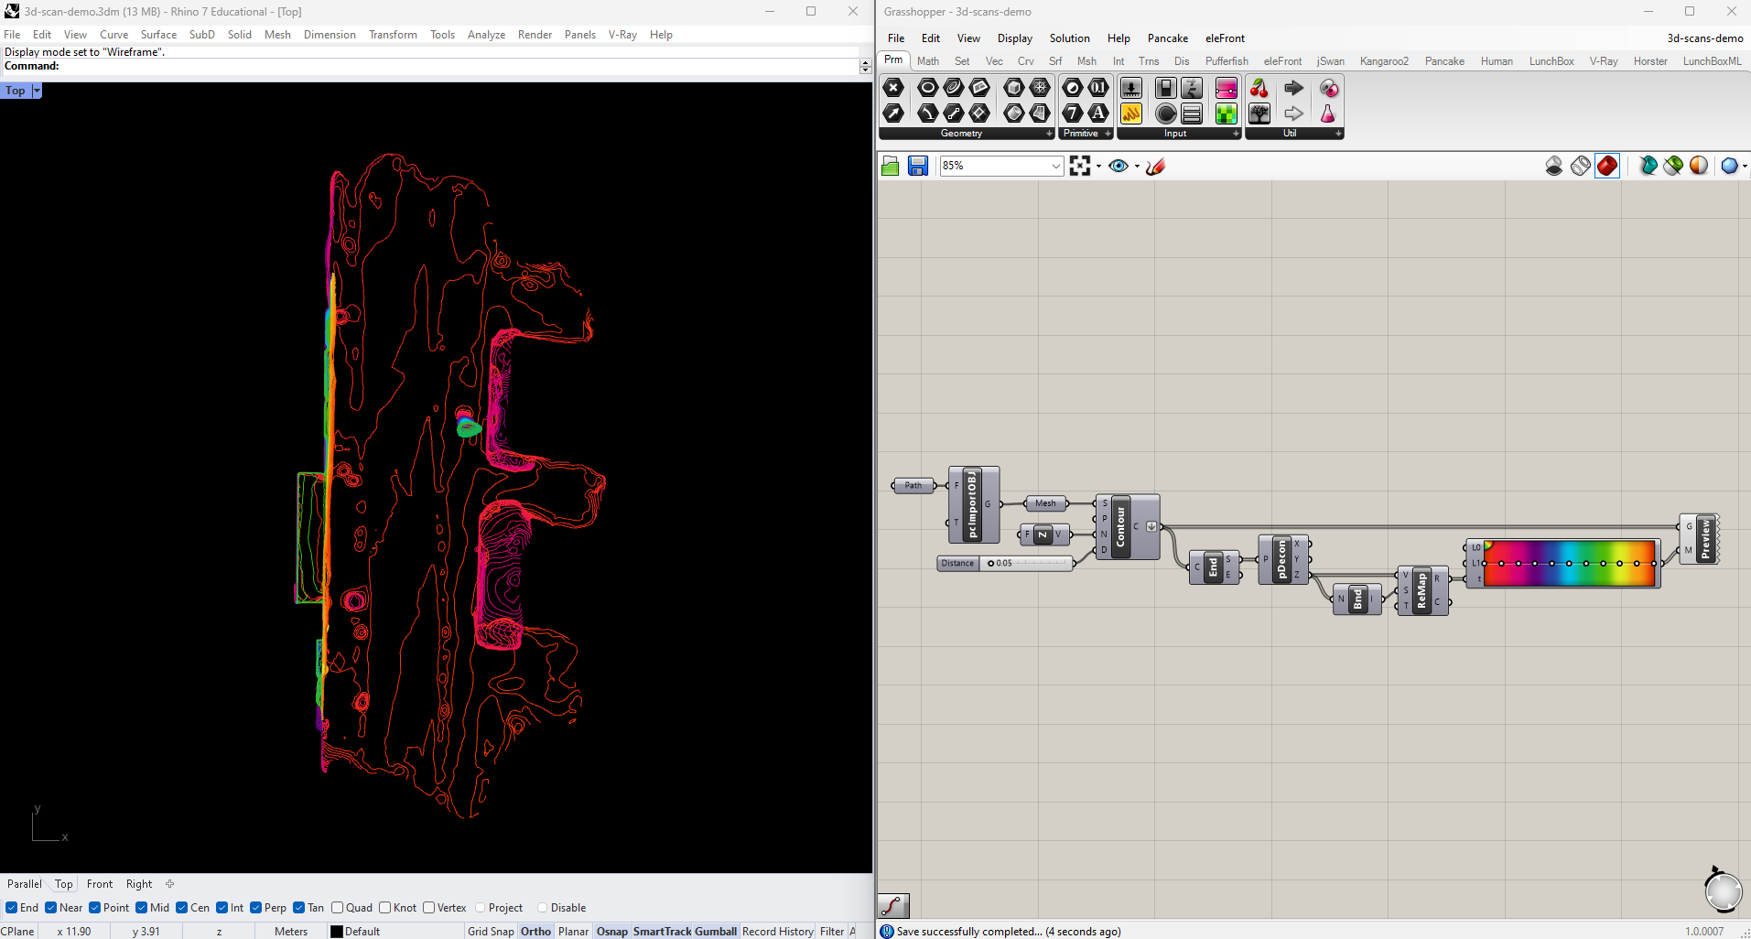Select the Panel component icon
Image resolution: width=1751 pixels, height=939 pixels.
click(x=1192, y=113)
